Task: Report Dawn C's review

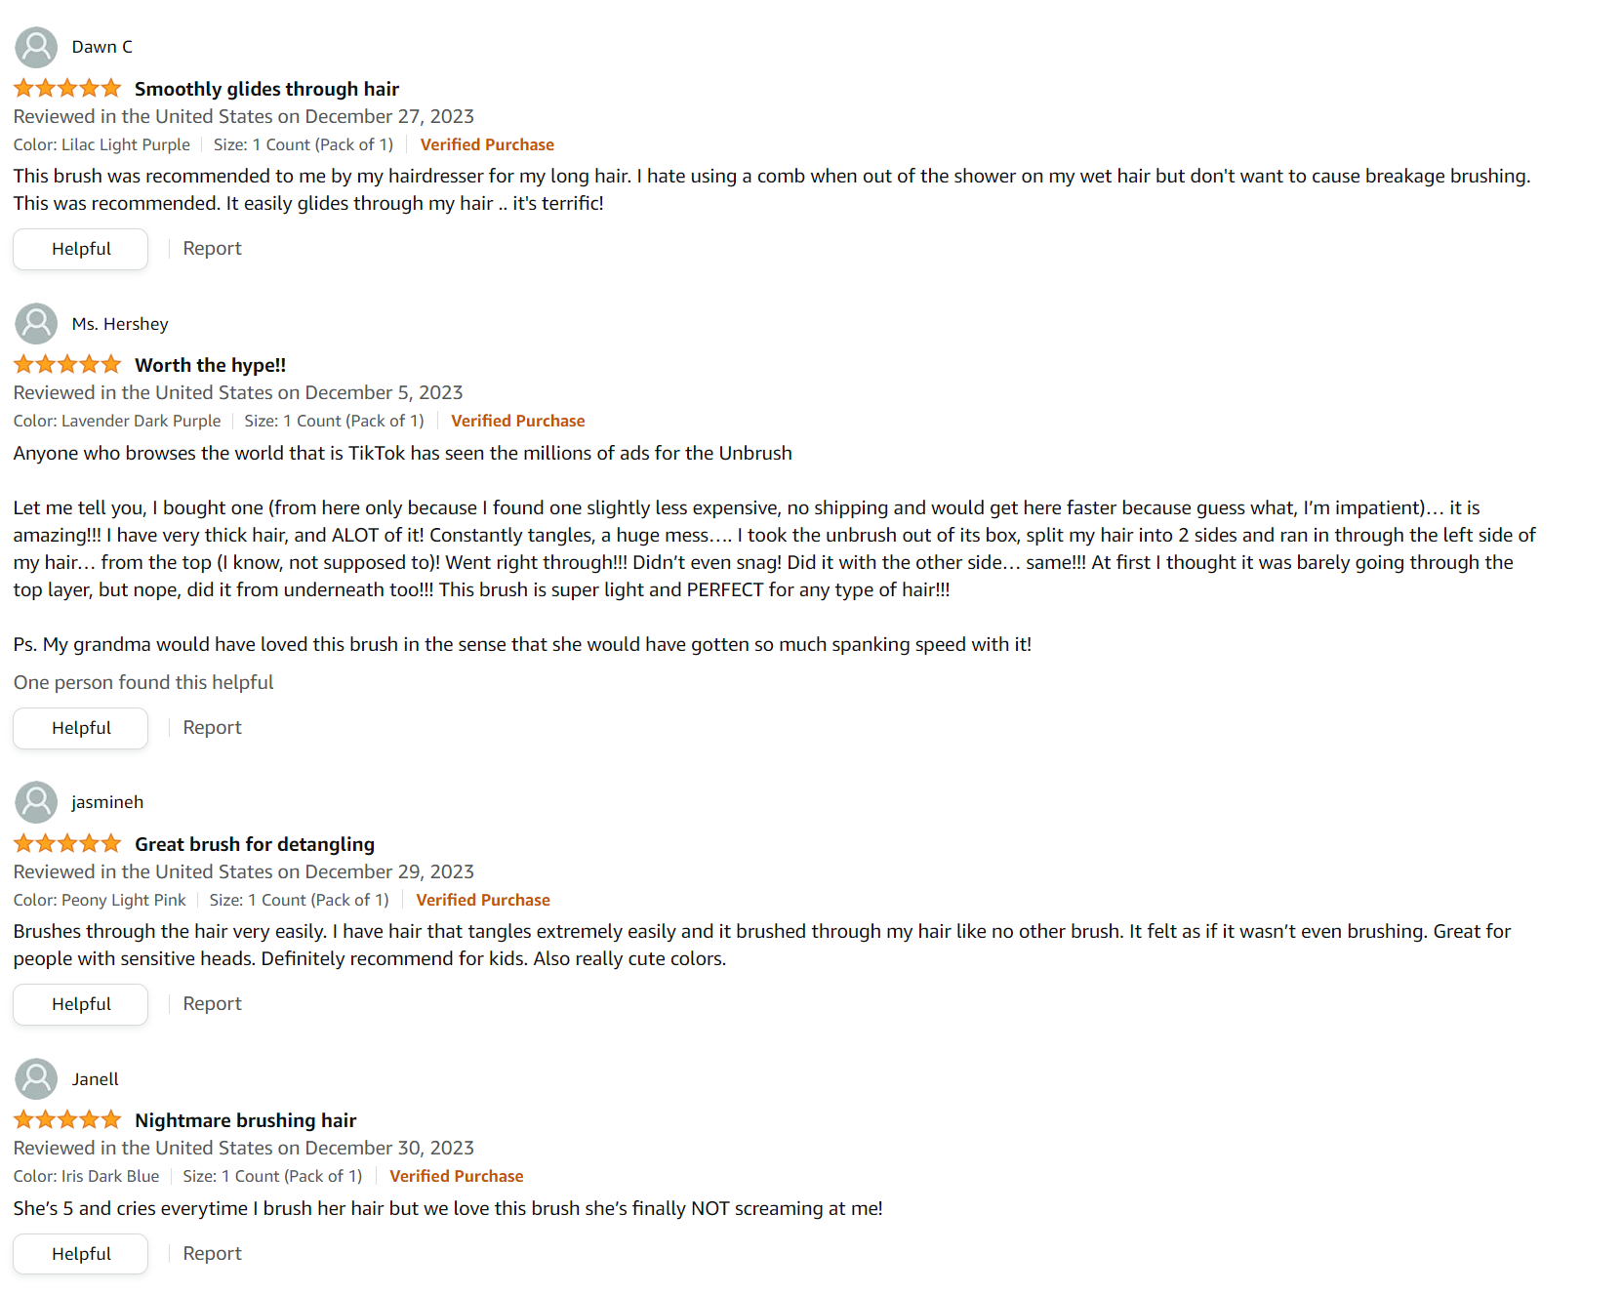Action: 212,249
